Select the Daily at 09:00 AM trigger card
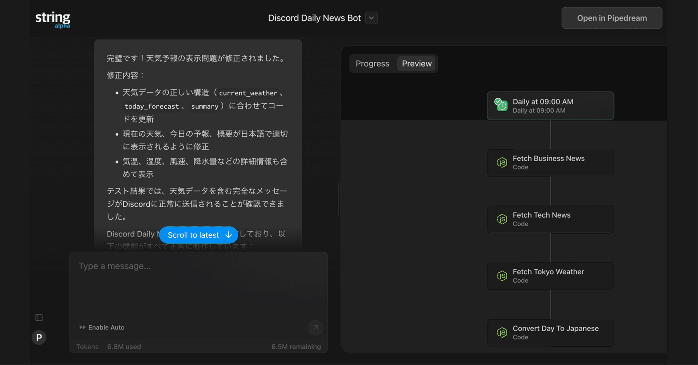 [x=550, y=106]
